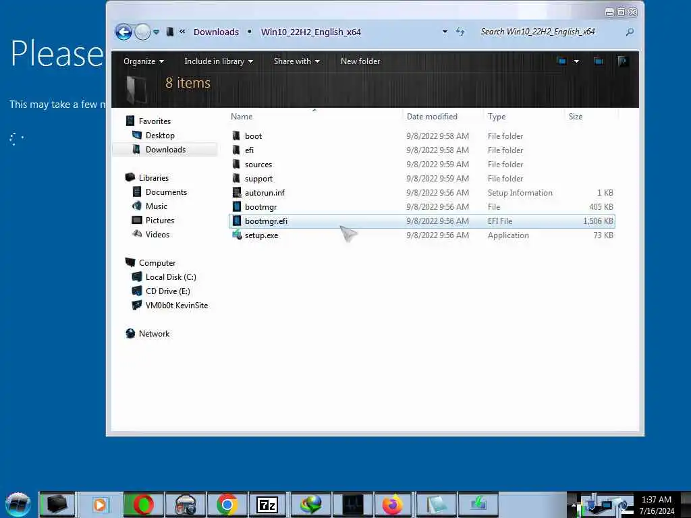This screenshot has height=518, width=691.
Task: Open the Windows Start orb
Action: (x=18, y=505)
